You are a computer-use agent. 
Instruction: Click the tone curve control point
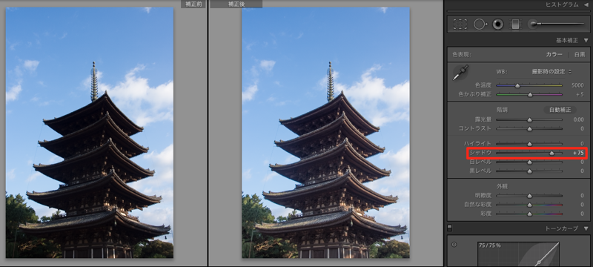click(x=540, y=262)
